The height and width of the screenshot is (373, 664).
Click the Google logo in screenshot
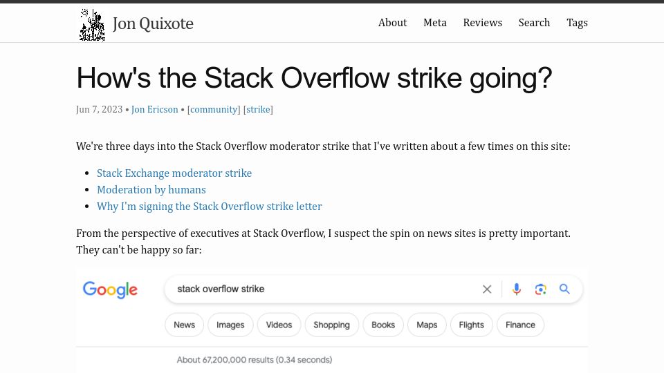click(x=110, y=289)
